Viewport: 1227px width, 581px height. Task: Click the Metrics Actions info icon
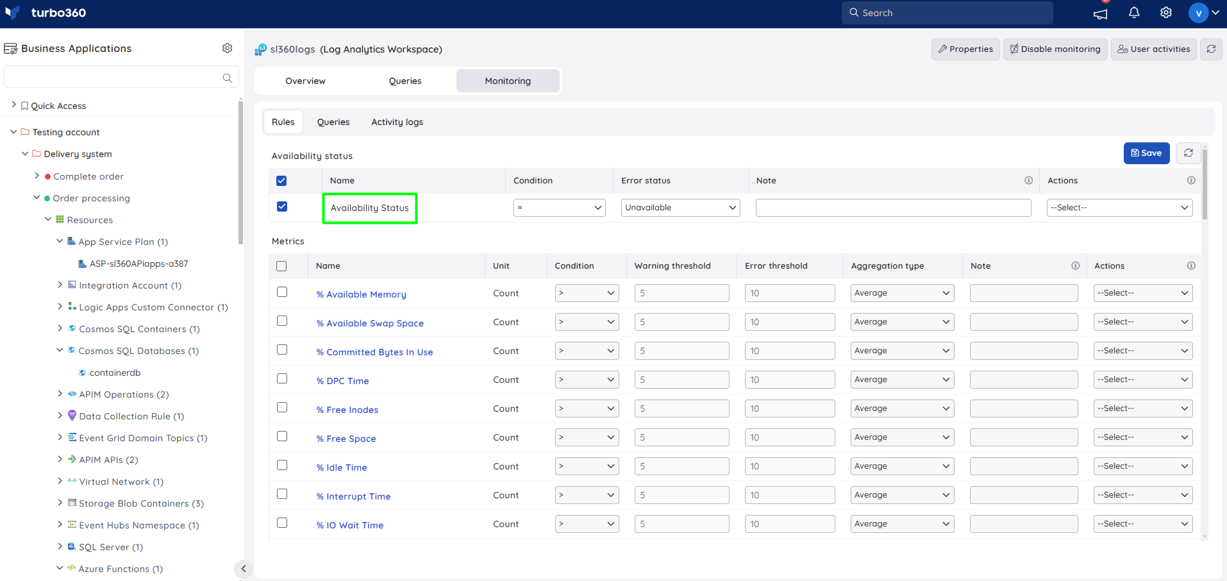click(1191, 265)
